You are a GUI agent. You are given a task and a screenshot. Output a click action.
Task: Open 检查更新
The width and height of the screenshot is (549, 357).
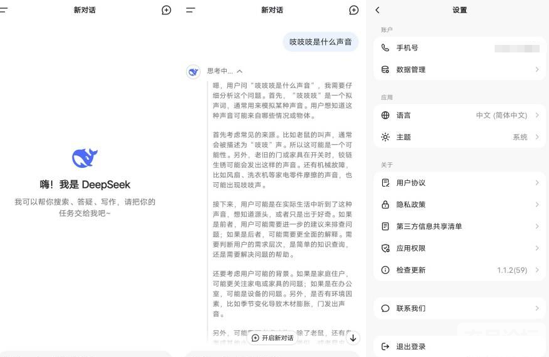(459, 270)
